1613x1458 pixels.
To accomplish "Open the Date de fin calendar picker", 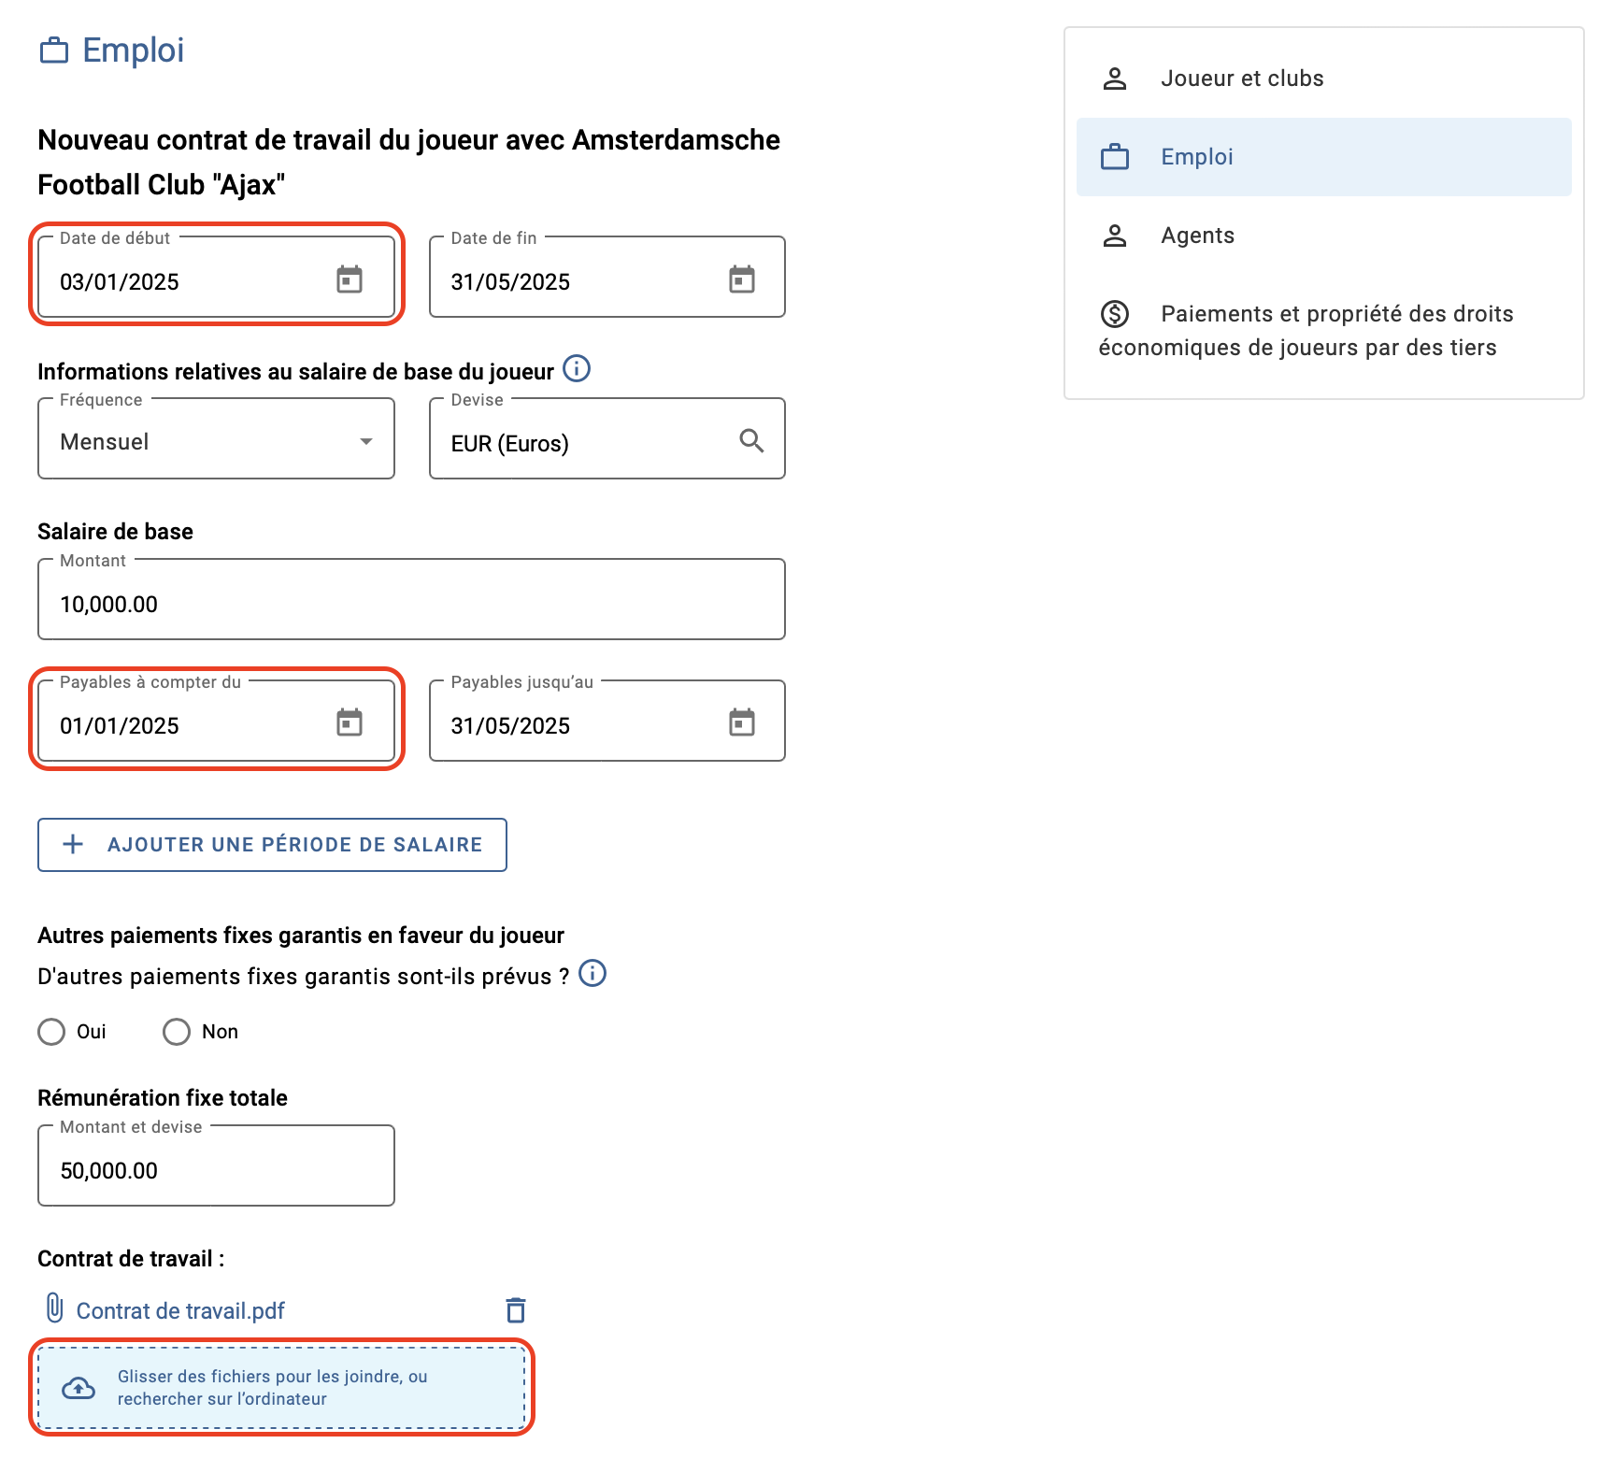I will [x=742, y=279].
